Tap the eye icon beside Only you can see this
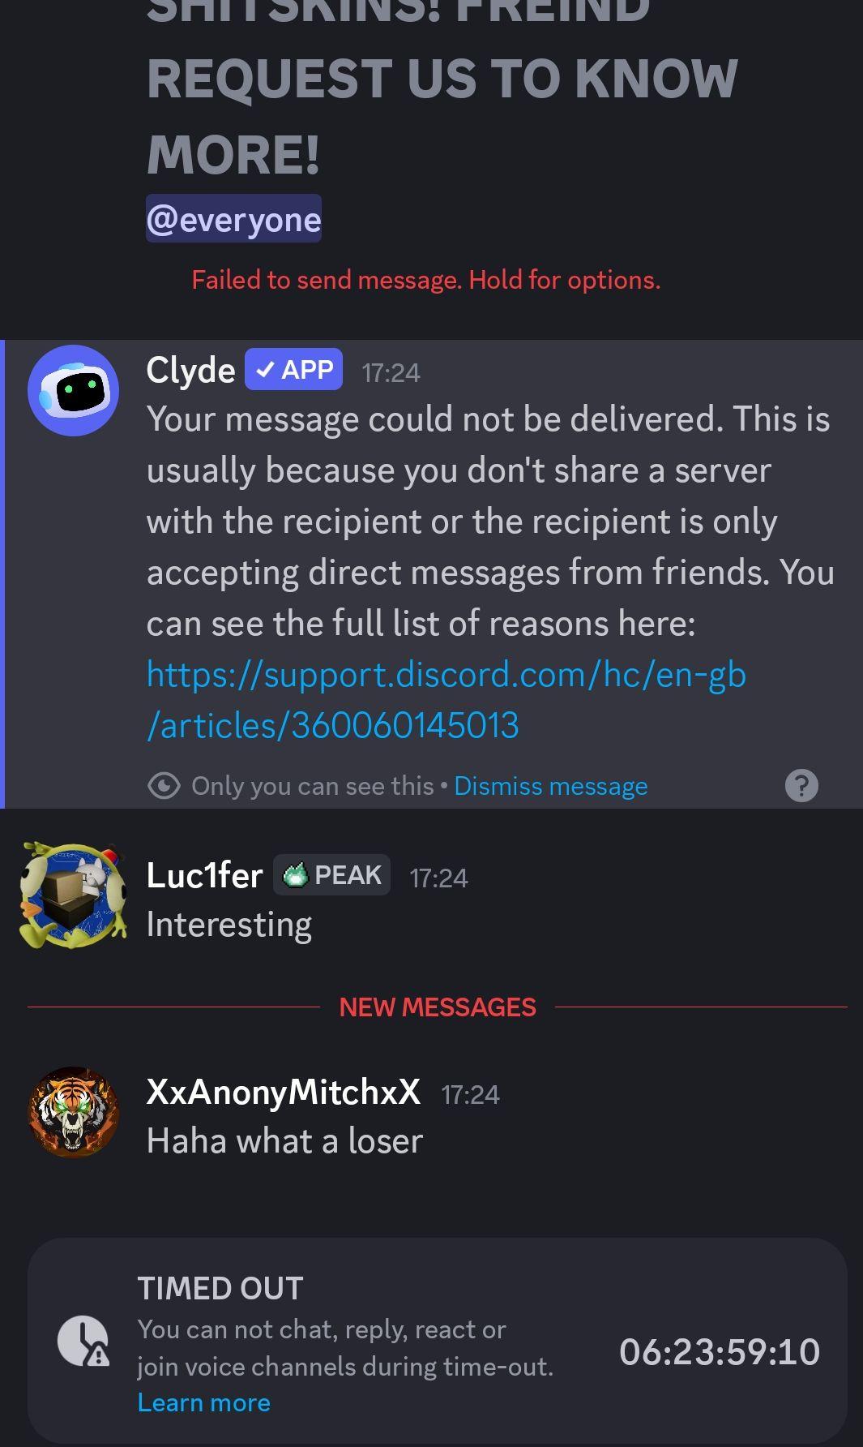 (164, 786)
